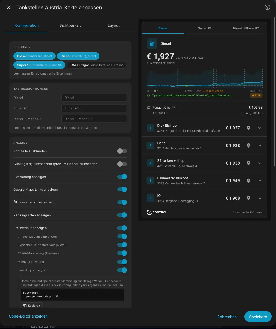
Task: Select the CNG Erdgas sensor chip
Action: coord(97,65)
